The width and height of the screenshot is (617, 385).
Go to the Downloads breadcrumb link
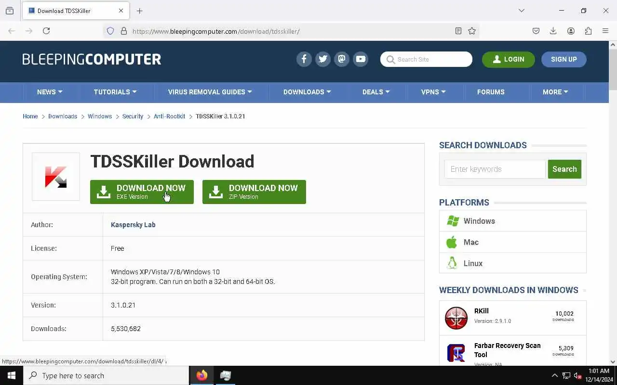(63, 116)
